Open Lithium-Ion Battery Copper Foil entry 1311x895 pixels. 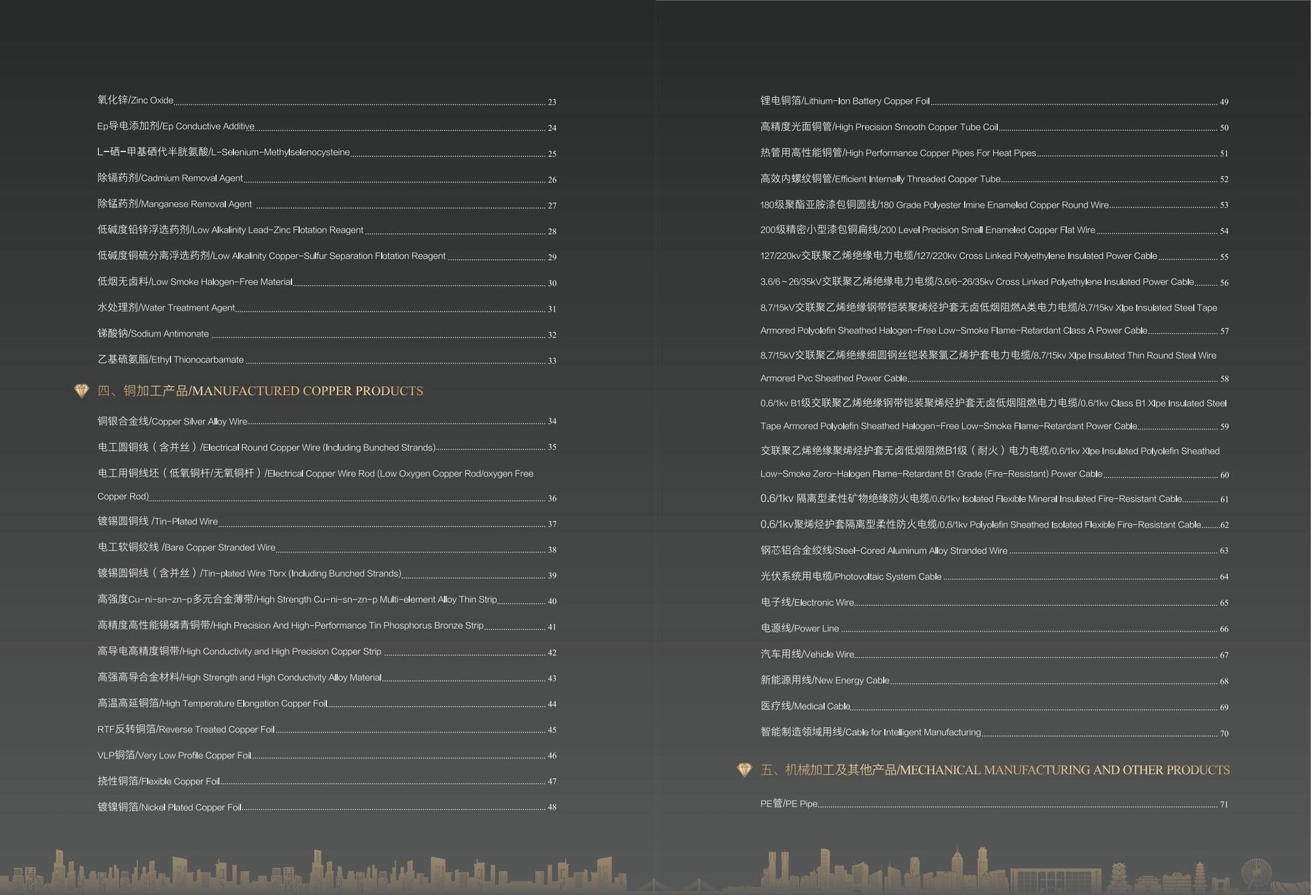pyautogui.click(x=845, y=101)
